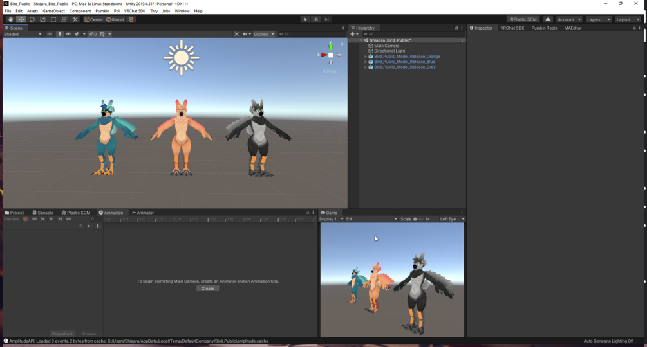
Task: Toggle scene audio speaker icon
Action: click(68, 34)
